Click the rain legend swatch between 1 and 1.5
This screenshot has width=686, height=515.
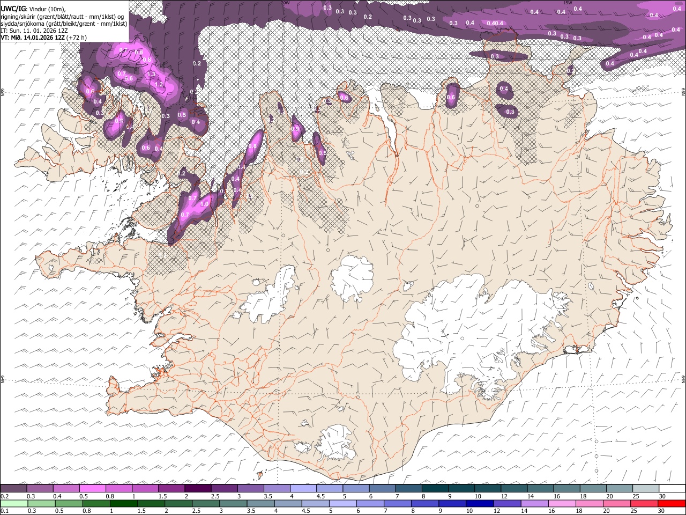coord(123,503)
